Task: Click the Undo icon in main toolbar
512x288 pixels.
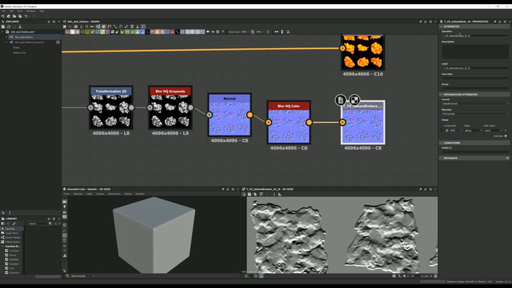Action: tap(26, 16)
